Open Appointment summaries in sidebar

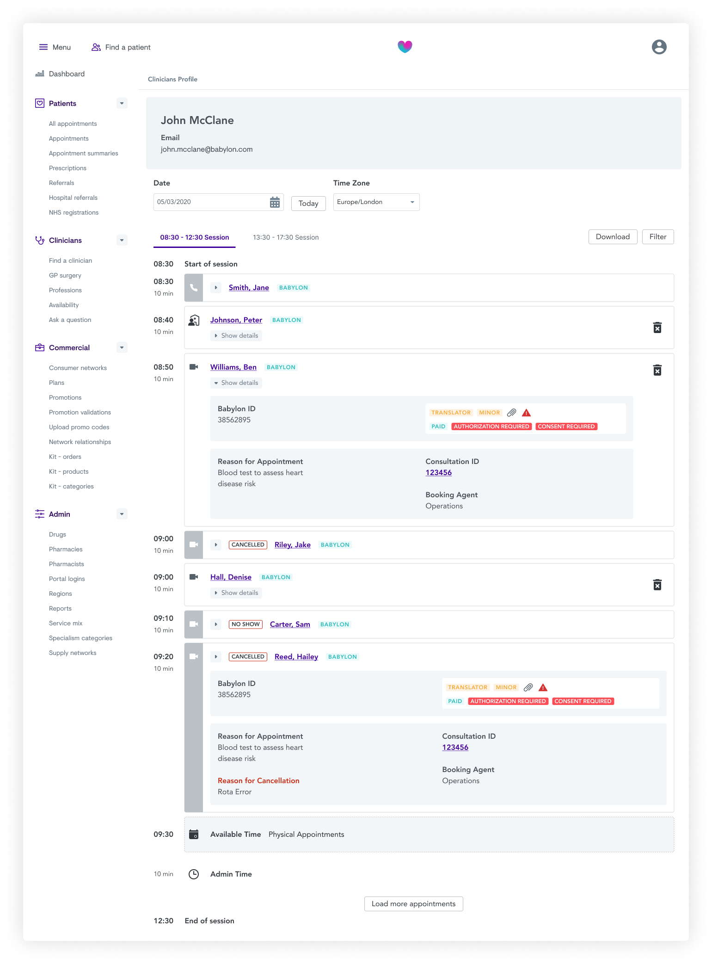point(83,153)
